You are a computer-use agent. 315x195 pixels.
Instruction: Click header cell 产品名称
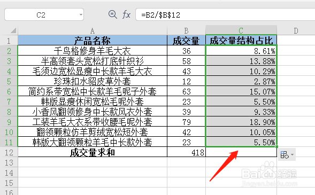[x=93, y=40]
